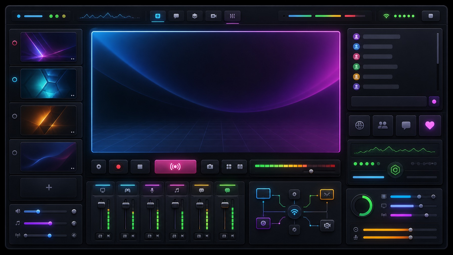Select the music note mixer channel icon
Screen dimensions: 453x255
[x=177, y=190]
